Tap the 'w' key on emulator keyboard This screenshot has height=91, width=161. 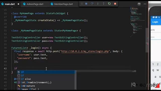tap(158, 70)
